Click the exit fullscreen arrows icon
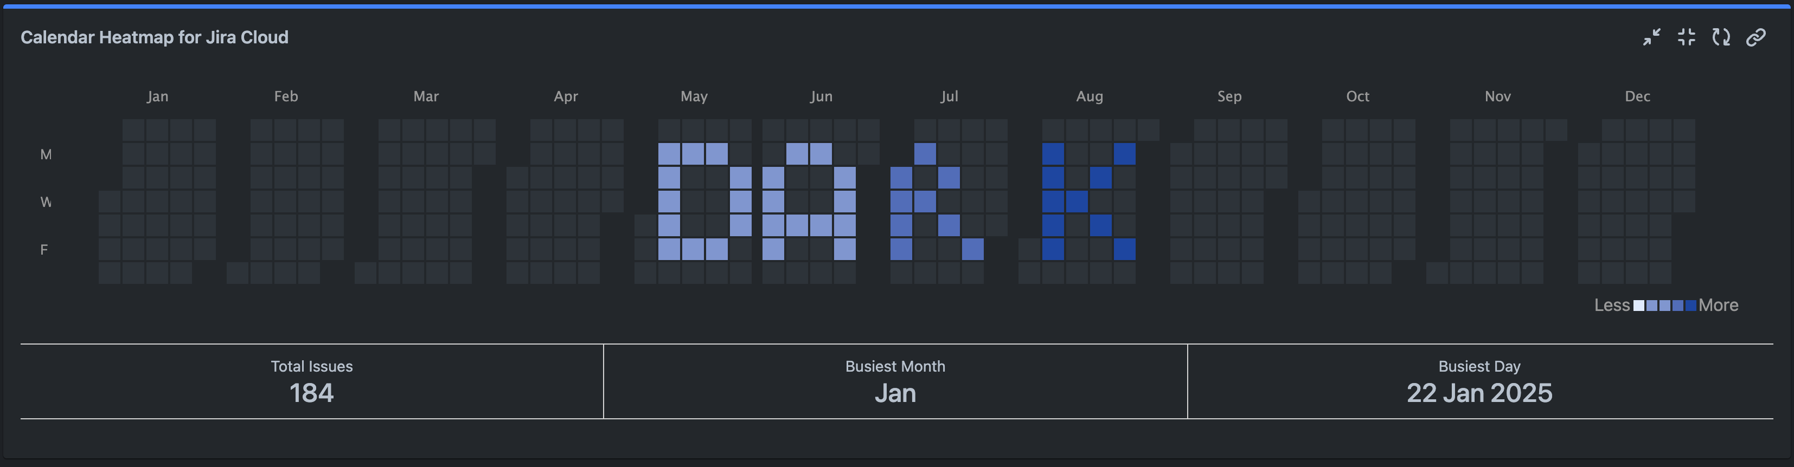Image resolution: width=1794 pixels, height=467 pixels. point(1651,37)
